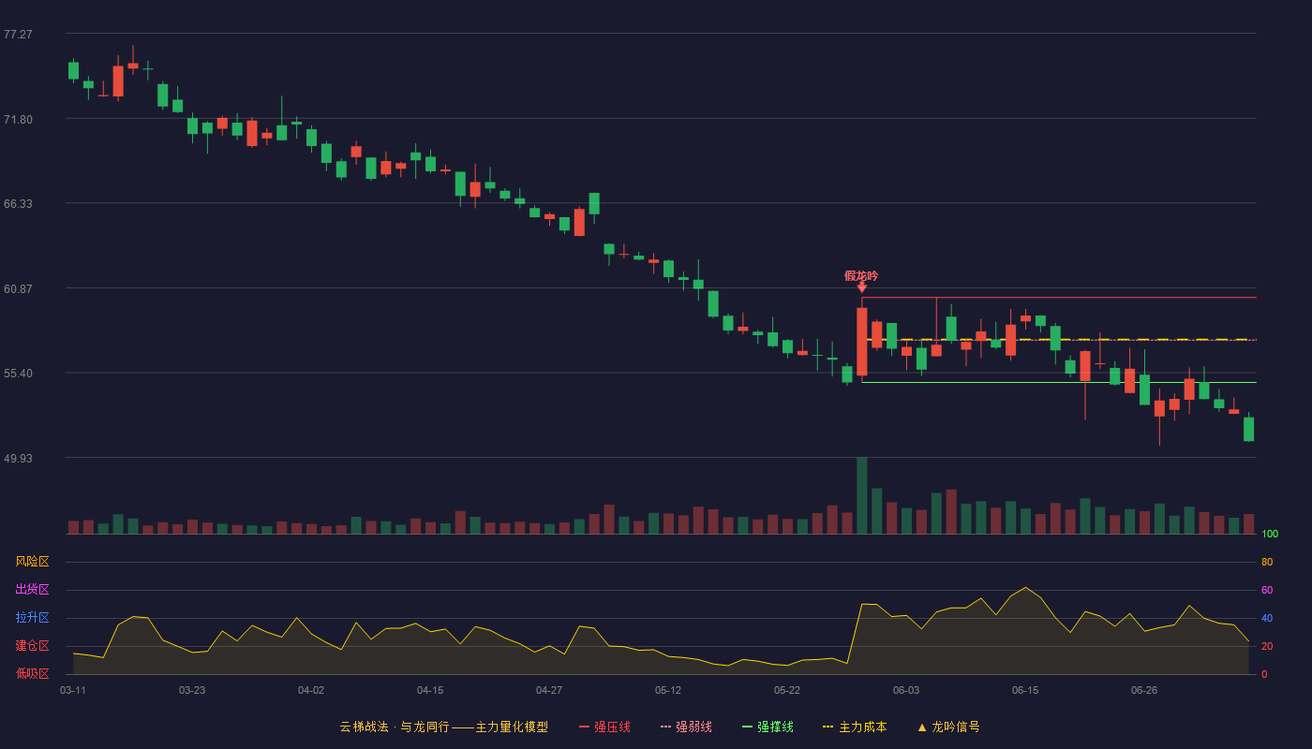Select the 60.87 price axis label

point(18,289)
